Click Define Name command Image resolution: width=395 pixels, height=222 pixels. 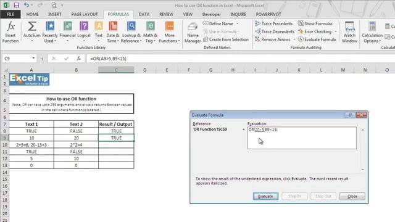tap(218, 23)
